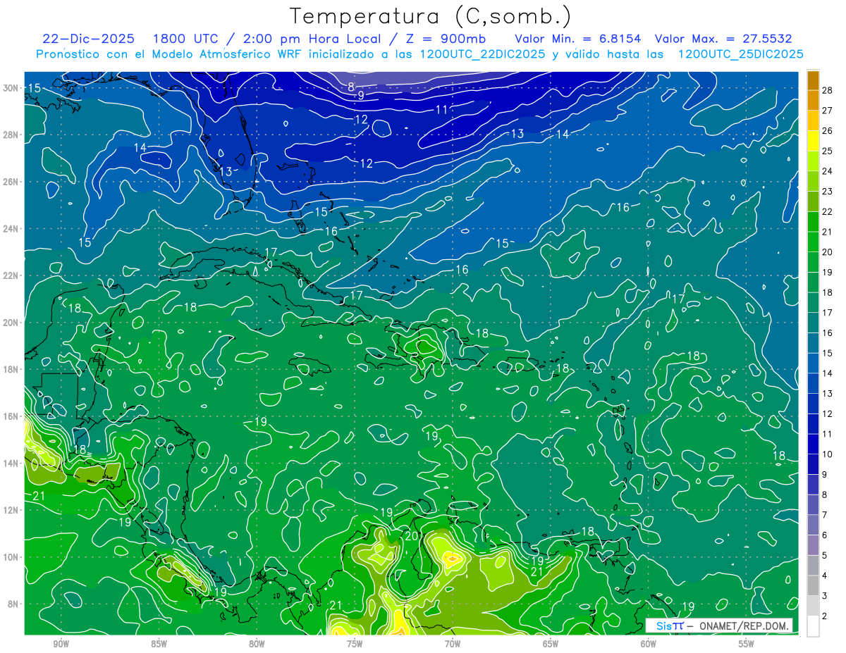This screenshot has width=846, height=653.
Task: Click the "60W" longitude axis label
Action: click(x=649, y=645)
